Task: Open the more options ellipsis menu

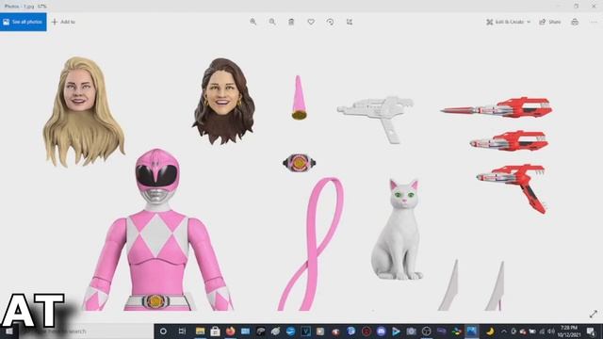Action: (x=594, y=22)
